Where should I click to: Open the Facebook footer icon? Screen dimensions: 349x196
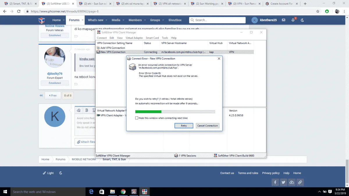tap(275, 182)
